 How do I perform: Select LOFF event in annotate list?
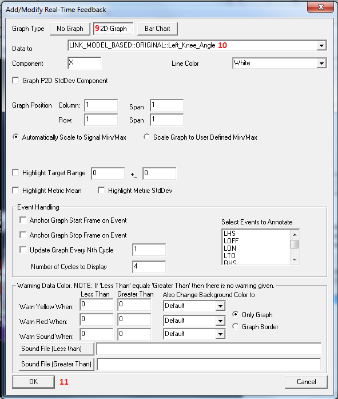231,241
